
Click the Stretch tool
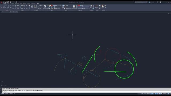tap(17, 9)
